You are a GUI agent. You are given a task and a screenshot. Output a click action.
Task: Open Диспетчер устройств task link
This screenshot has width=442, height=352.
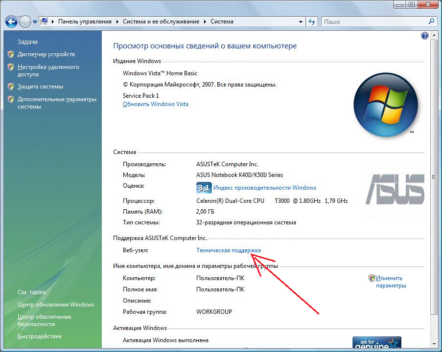pyautogui.click(x=46, y=54)
